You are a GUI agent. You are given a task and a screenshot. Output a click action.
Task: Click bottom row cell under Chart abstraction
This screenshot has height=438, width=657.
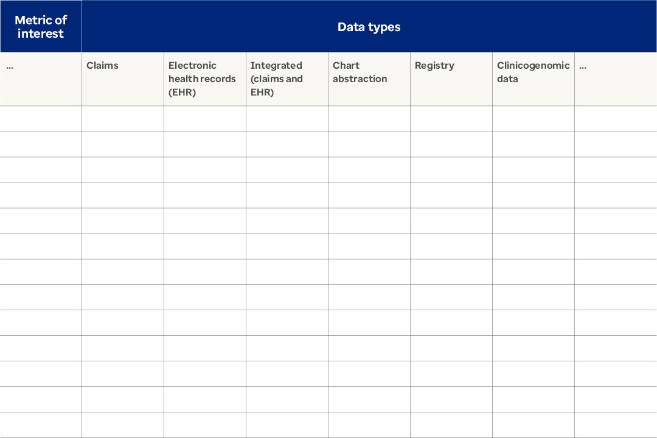(369, 425)
